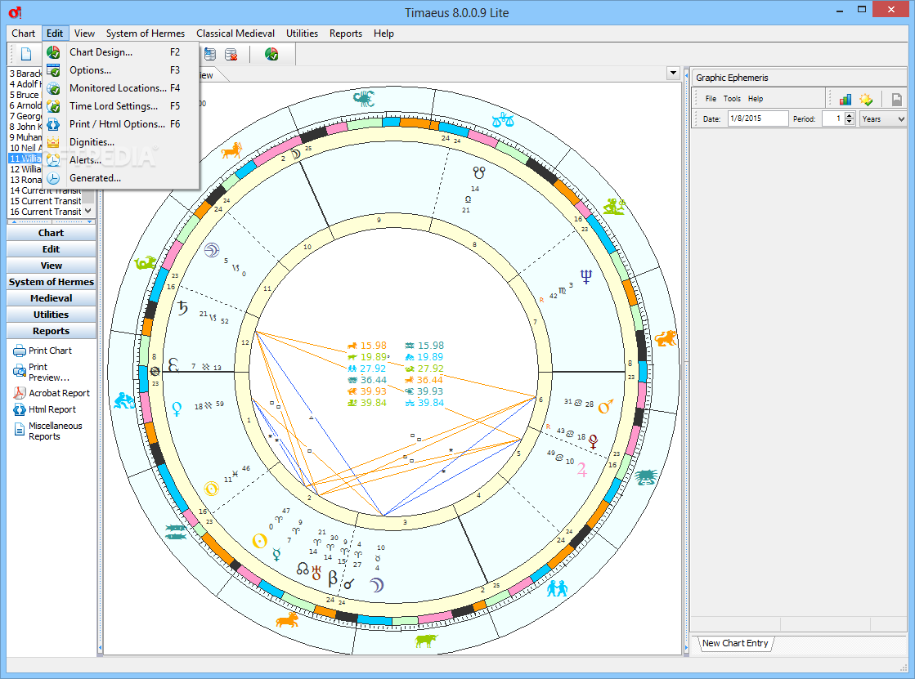This screenshot has width=915, height=679.
Task: Expand the Edit sidebar section
Action: (52, 249)
